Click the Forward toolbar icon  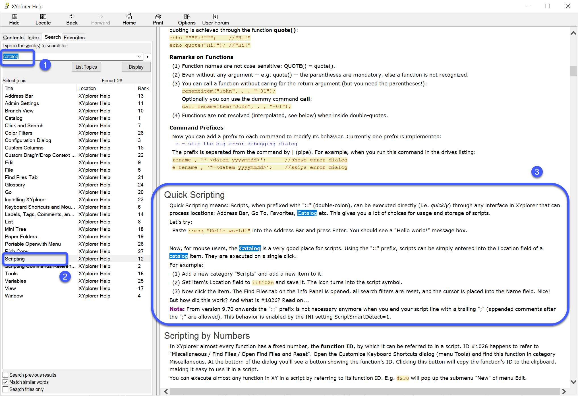tap(101, 19)
